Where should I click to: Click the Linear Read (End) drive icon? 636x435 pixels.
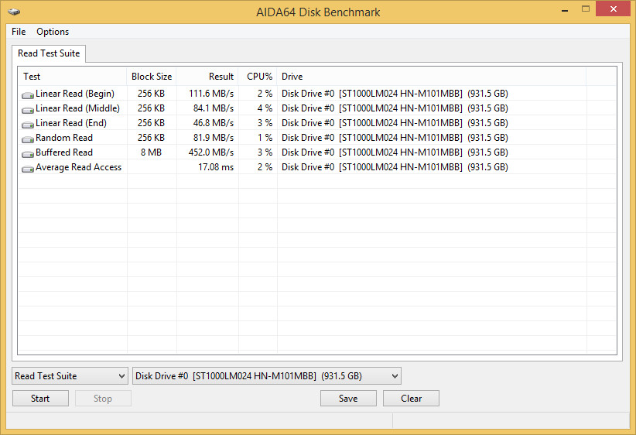(x=28, y=124)
